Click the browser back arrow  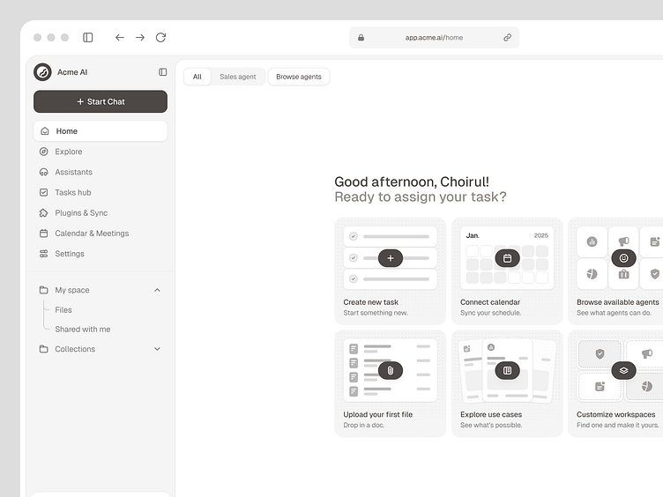coord(120,38)
